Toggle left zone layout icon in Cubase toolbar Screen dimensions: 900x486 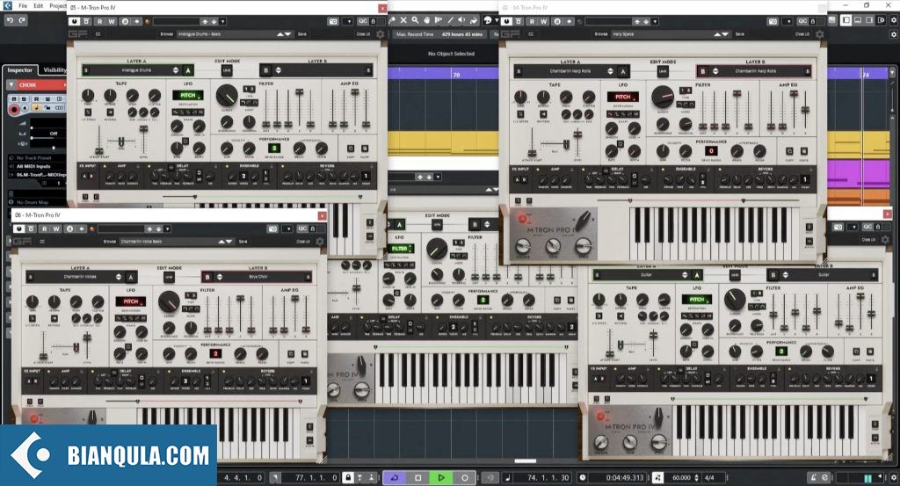point(846,20)
